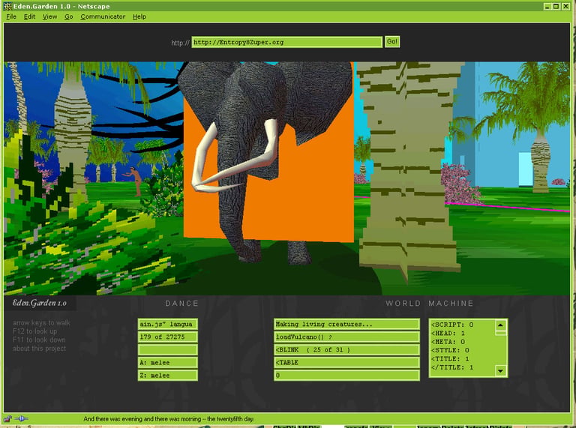Minimize the Netscape window
The width and height of the screenshot is (576, 428).
547,6
